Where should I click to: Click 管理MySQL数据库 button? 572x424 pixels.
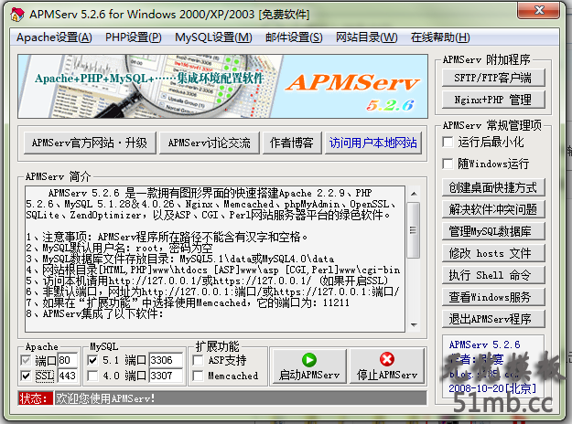point(493,231)
